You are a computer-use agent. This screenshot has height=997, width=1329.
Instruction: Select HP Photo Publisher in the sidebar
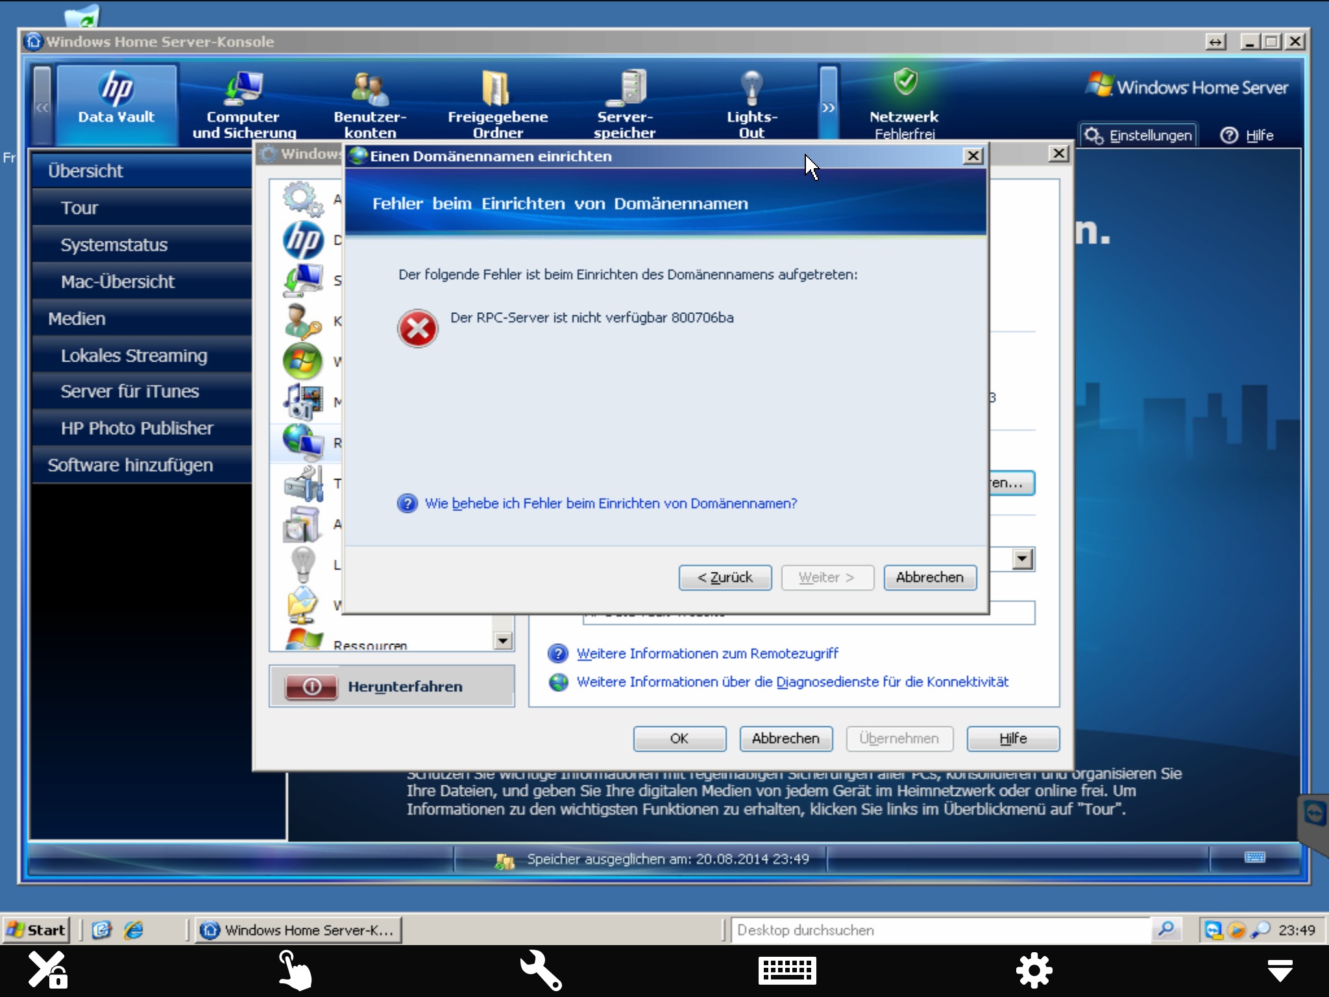pos(141,428)
